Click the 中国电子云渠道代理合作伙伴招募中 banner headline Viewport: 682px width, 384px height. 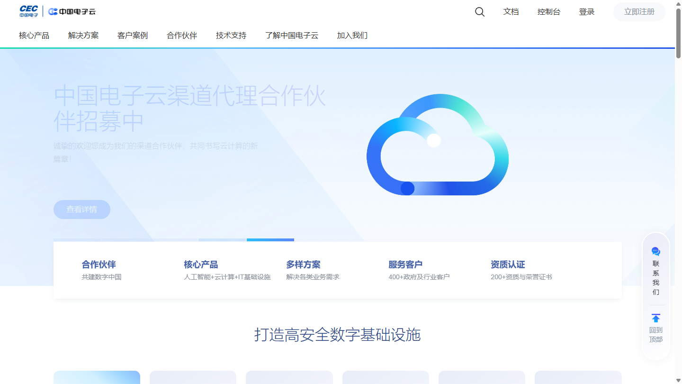[190, 109]
